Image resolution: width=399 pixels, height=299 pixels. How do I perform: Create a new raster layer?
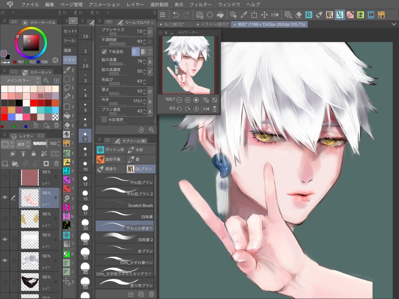(x=5, y=163)
